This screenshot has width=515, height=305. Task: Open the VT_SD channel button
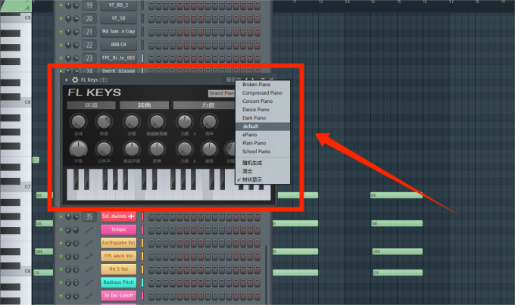pos(118,18)
